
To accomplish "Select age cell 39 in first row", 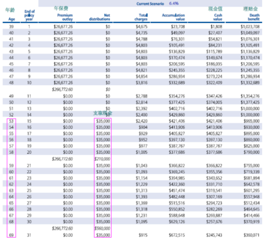I will (11, 27).
